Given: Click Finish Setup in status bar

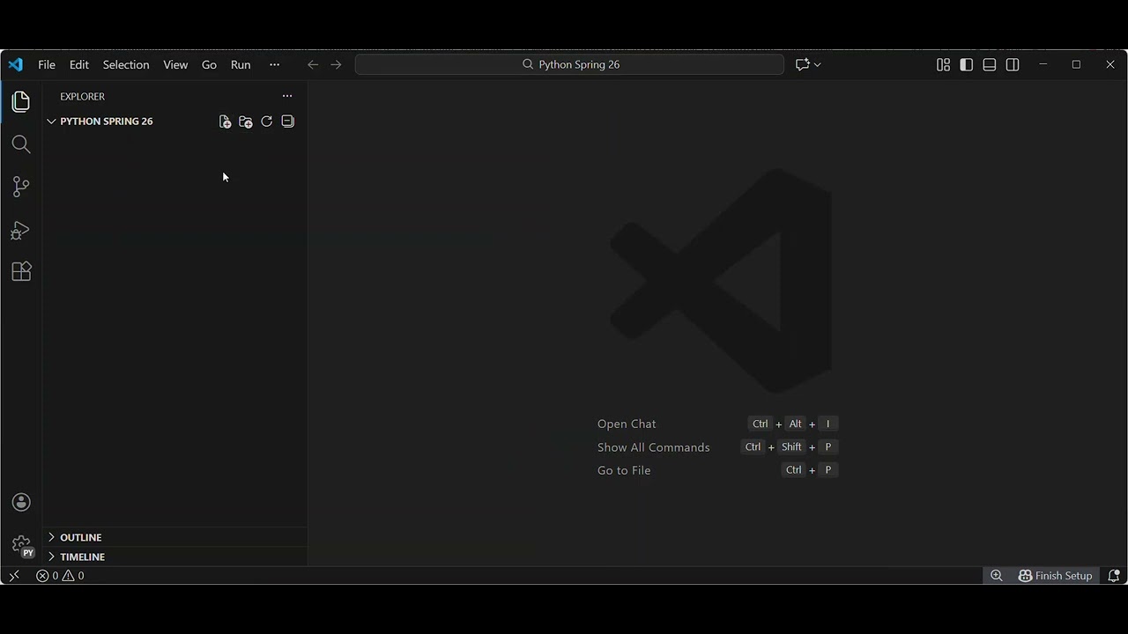Looking at the screenshot, I should pos(1055,576).
